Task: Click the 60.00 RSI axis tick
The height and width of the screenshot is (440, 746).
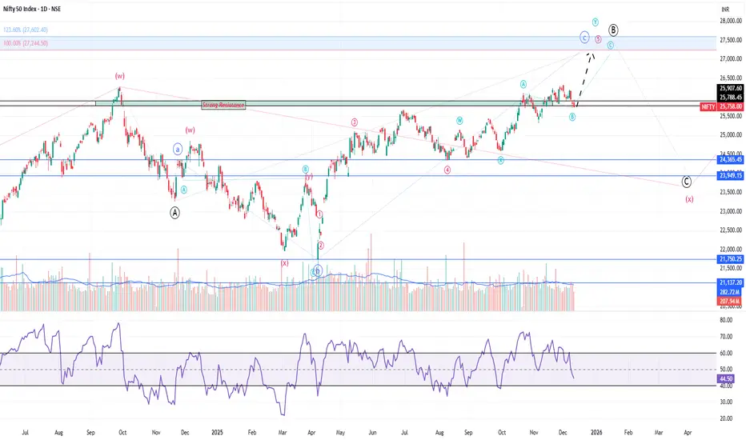Action: tap(726, 354)
